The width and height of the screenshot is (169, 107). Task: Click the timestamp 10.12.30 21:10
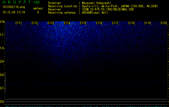[x=14, y=12]
